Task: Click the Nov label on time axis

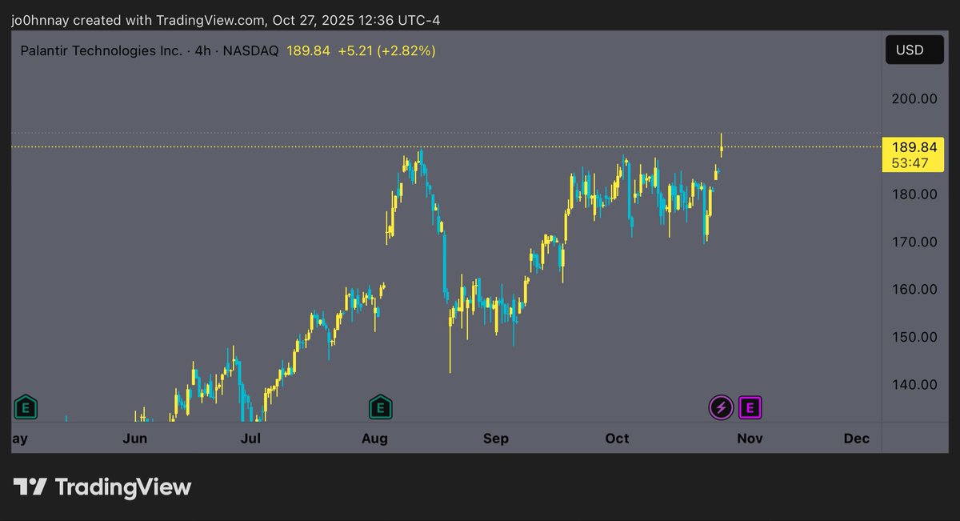Action: 750,439
